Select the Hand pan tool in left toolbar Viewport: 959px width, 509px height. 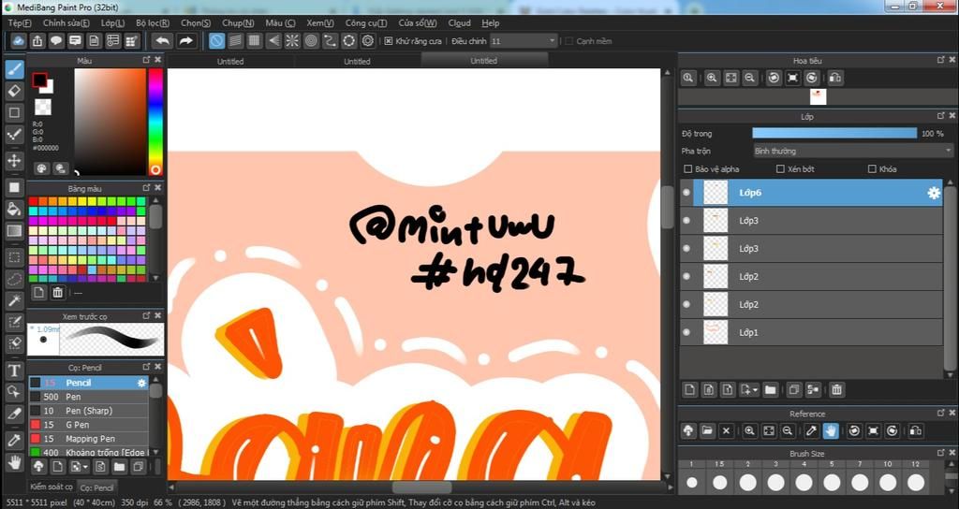(x=15, y=461)
